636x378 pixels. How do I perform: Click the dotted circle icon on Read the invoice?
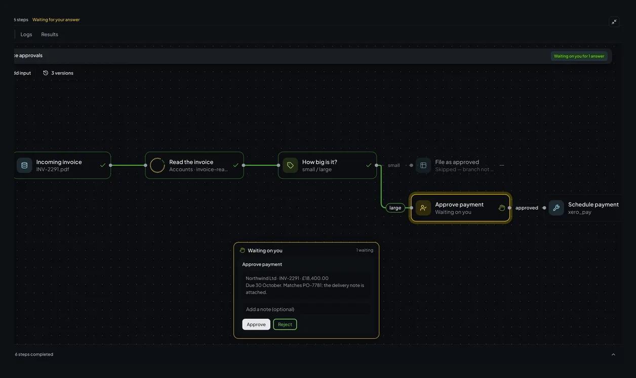157,165
